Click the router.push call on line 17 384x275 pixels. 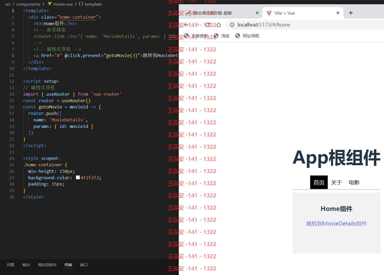pos(42,113)
